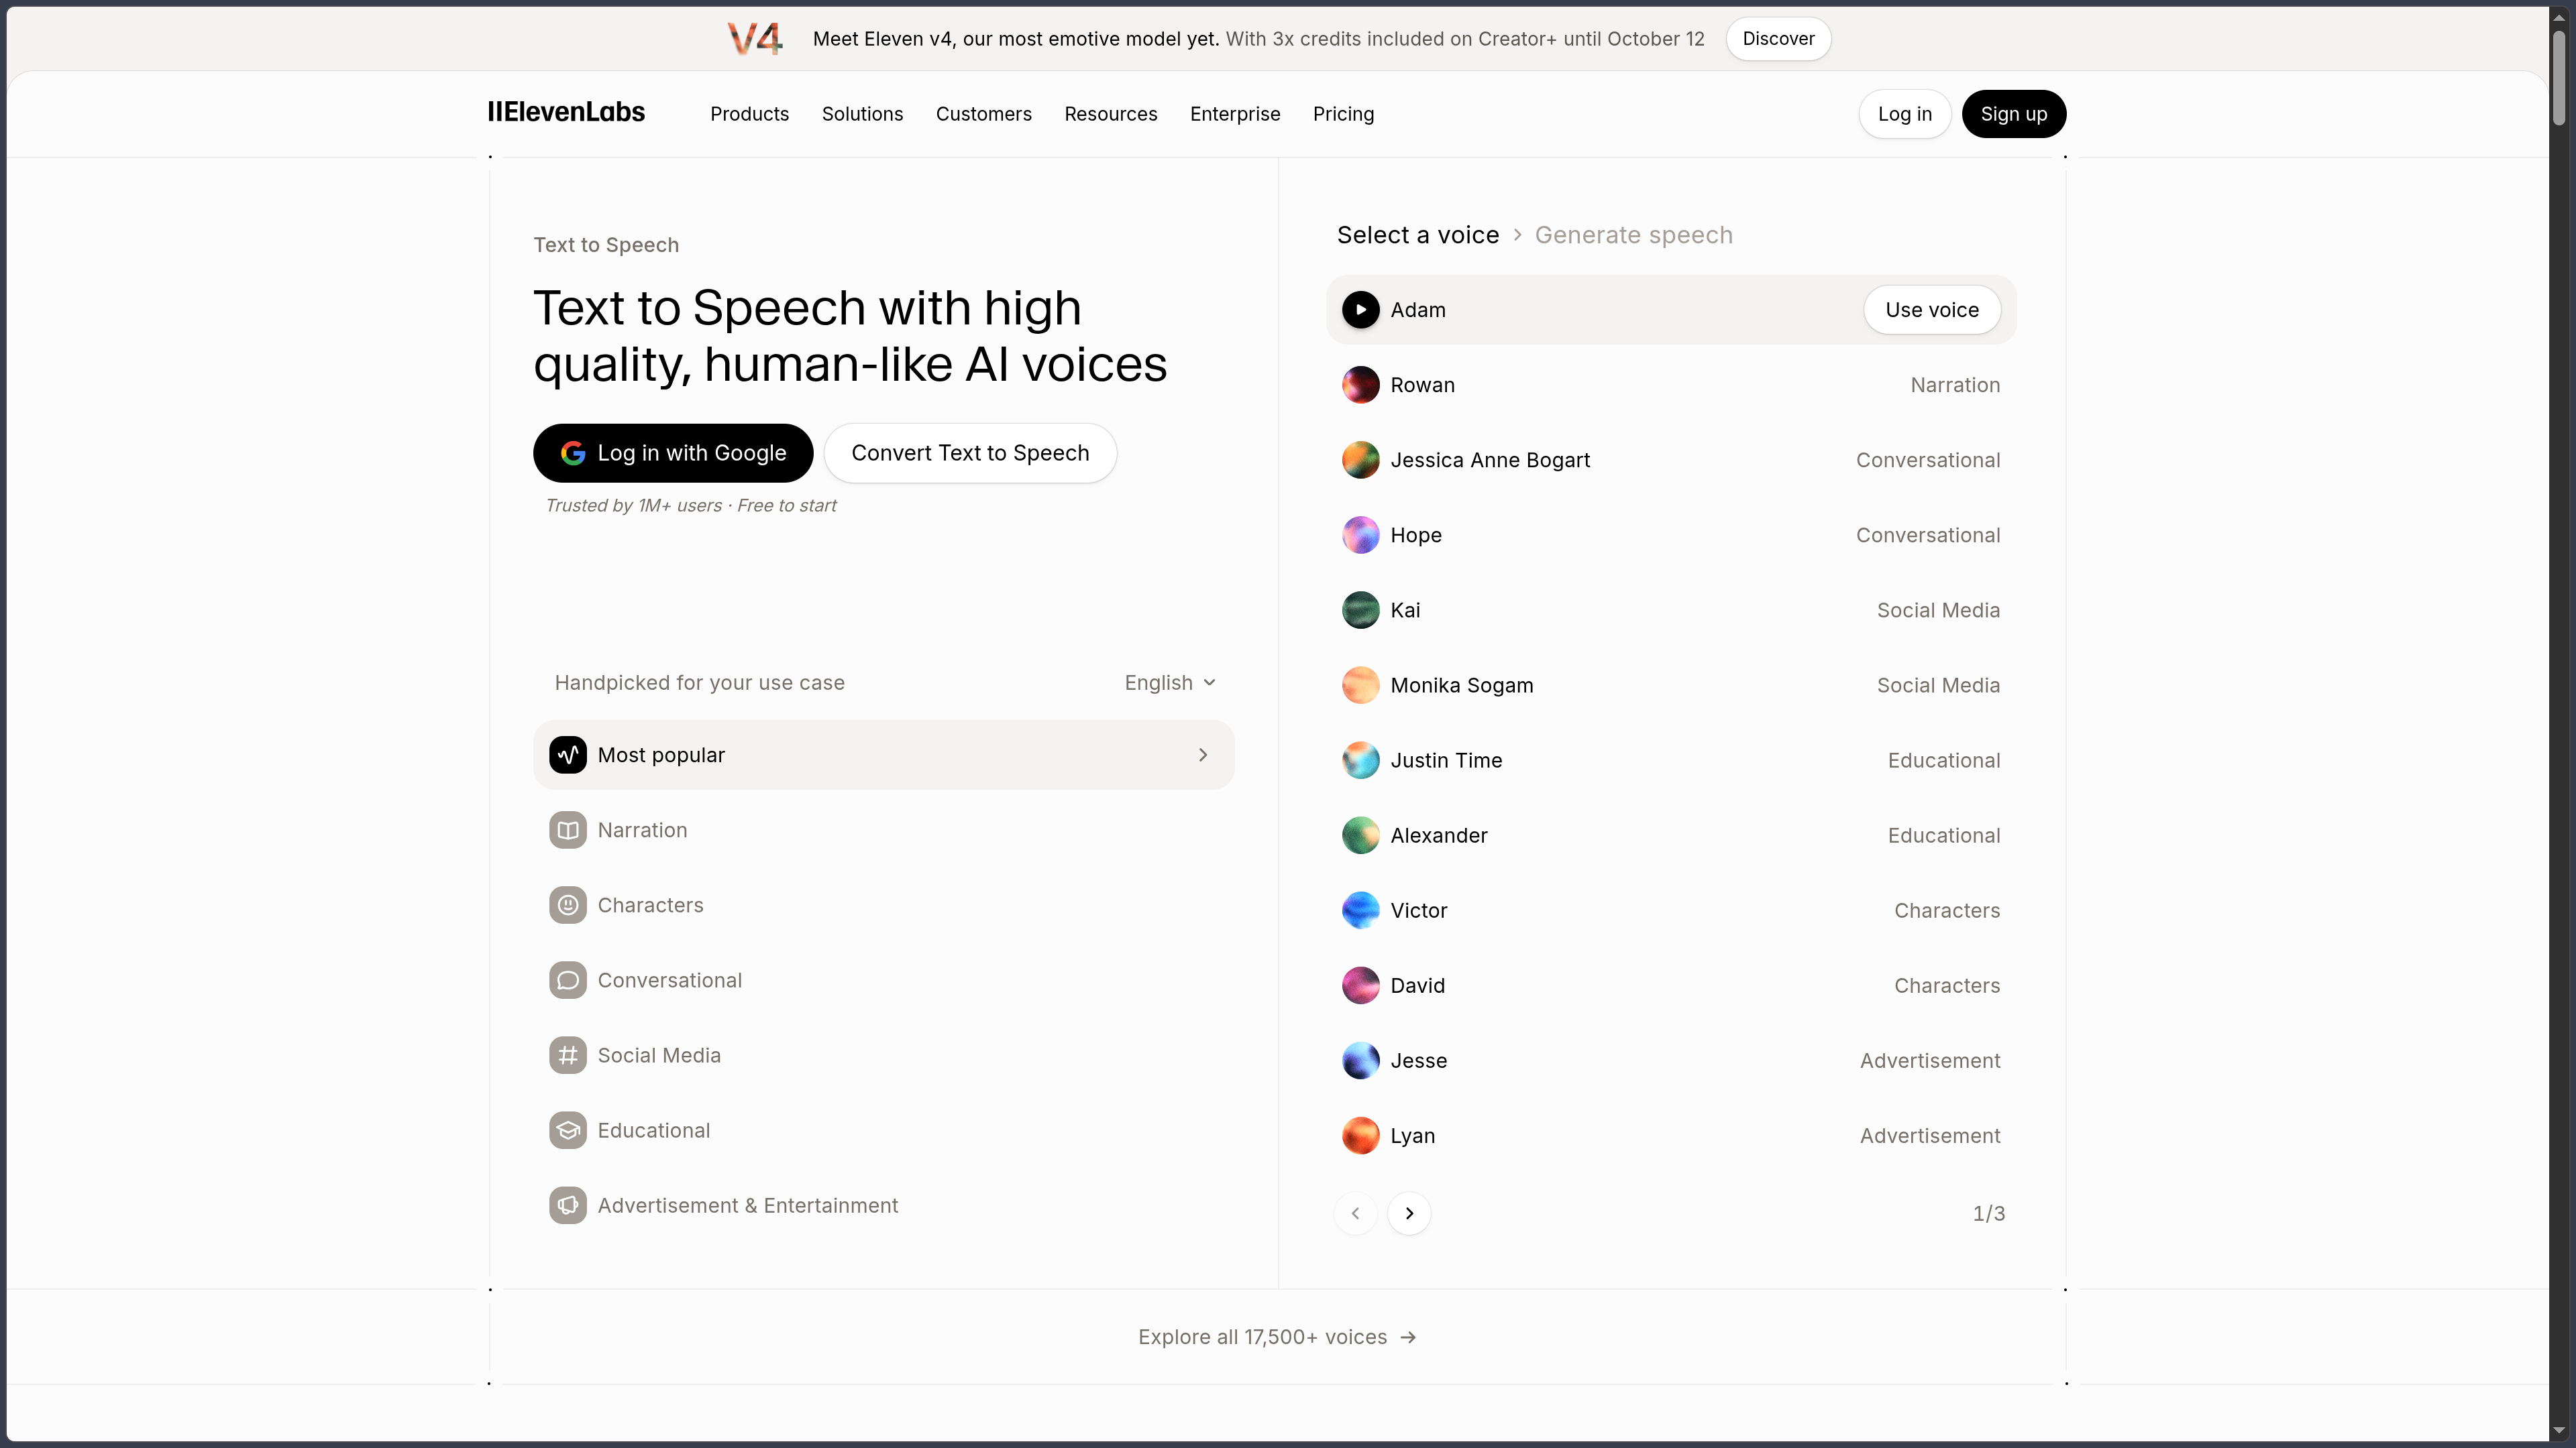
Task: Select the Victor voice name
Action: click(x=1418, y=910)
